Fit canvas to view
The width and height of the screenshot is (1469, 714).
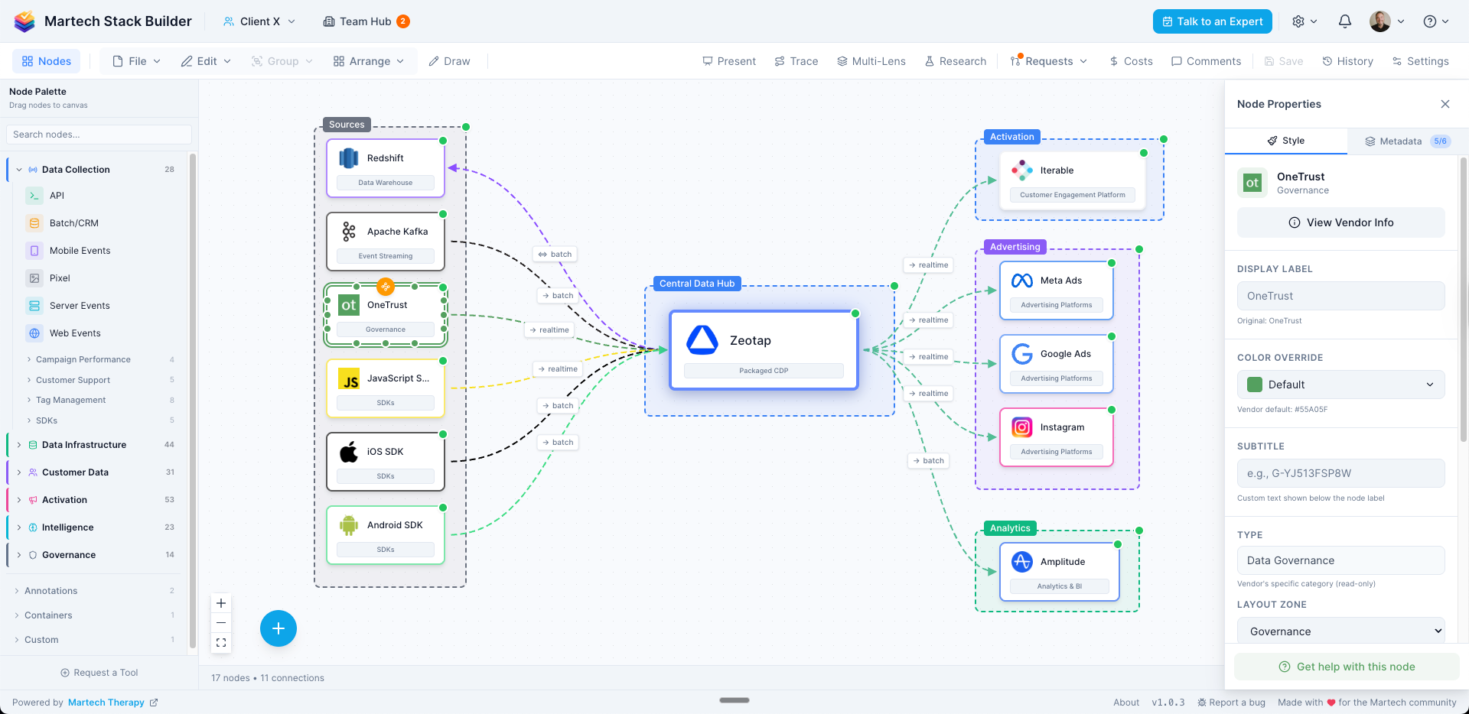tap(221, 643)
